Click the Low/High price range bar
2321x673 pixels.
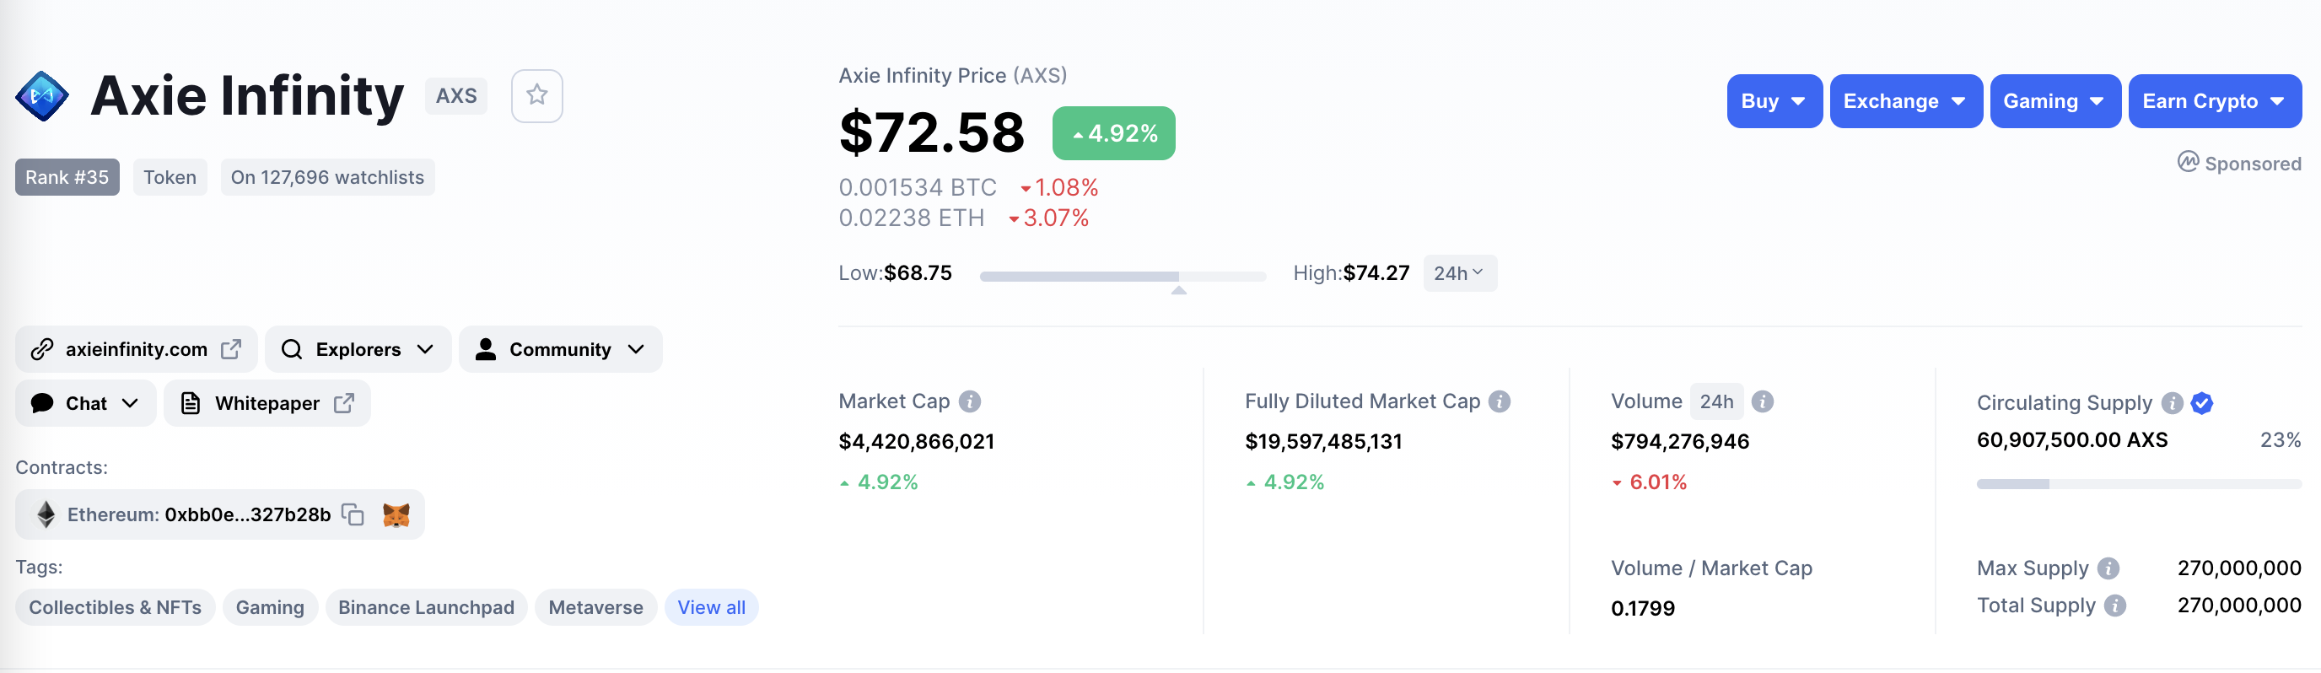1122,277
